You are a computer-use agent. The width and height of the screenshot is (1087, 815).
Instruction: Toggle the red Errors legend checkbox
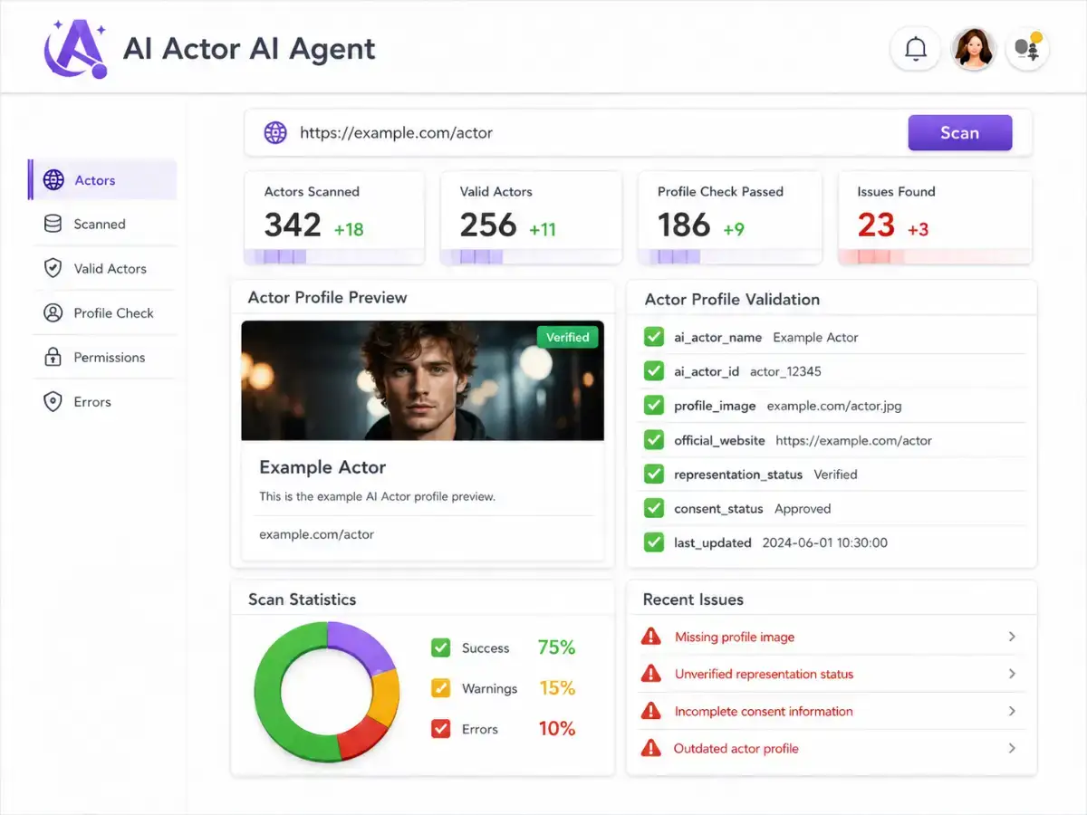tap(441, 729)
